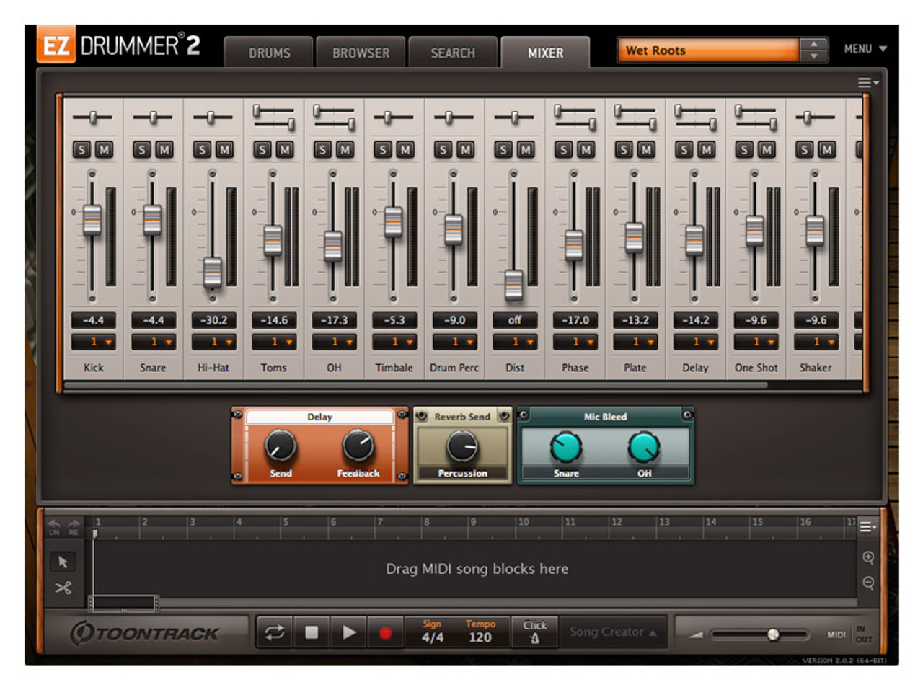Click the Toms channel stereo pan control

coord(273,118)
